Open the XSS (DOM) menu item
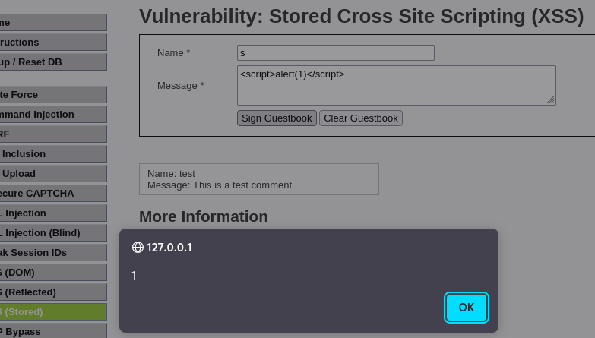The image size is (595, 338). [x=46, y=272]
